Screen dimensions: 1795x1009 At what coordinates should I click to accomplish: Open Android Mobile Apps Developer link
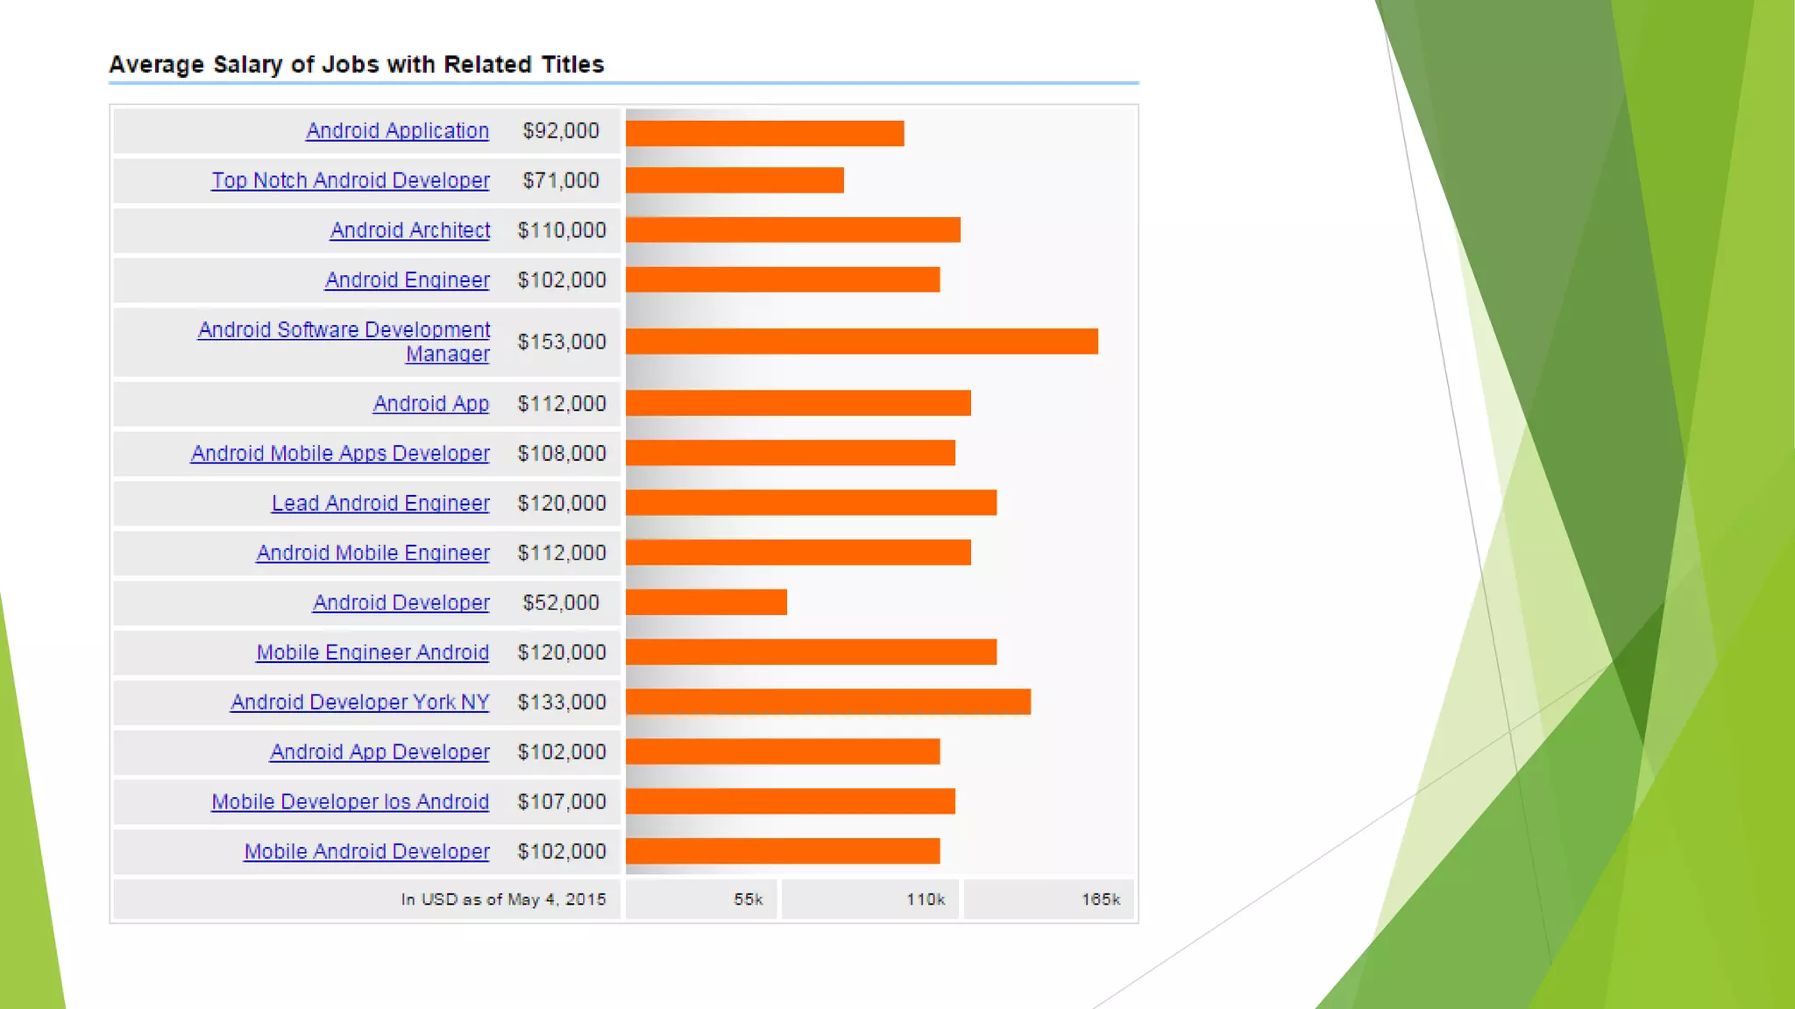(340, 454)
